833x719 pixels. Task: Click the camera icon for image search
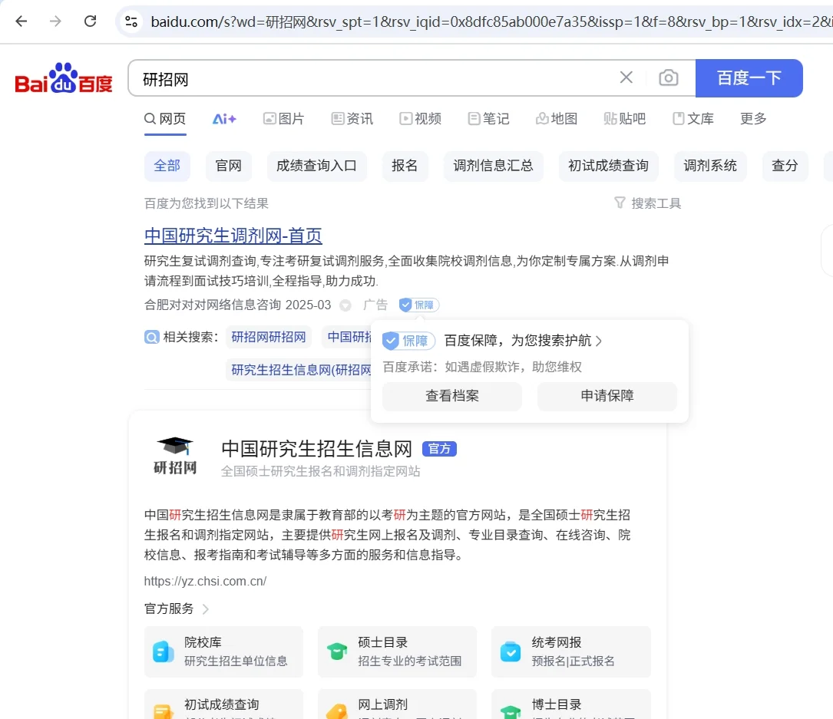[x=668, y=78]
